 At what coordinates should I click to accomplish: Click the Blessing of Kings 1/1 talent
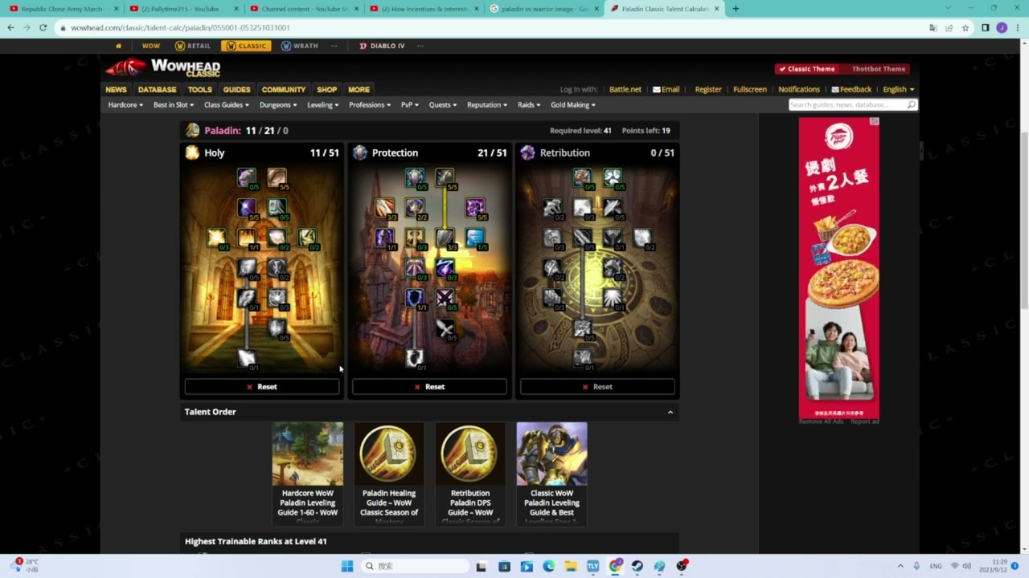click(x=384, y=237)
